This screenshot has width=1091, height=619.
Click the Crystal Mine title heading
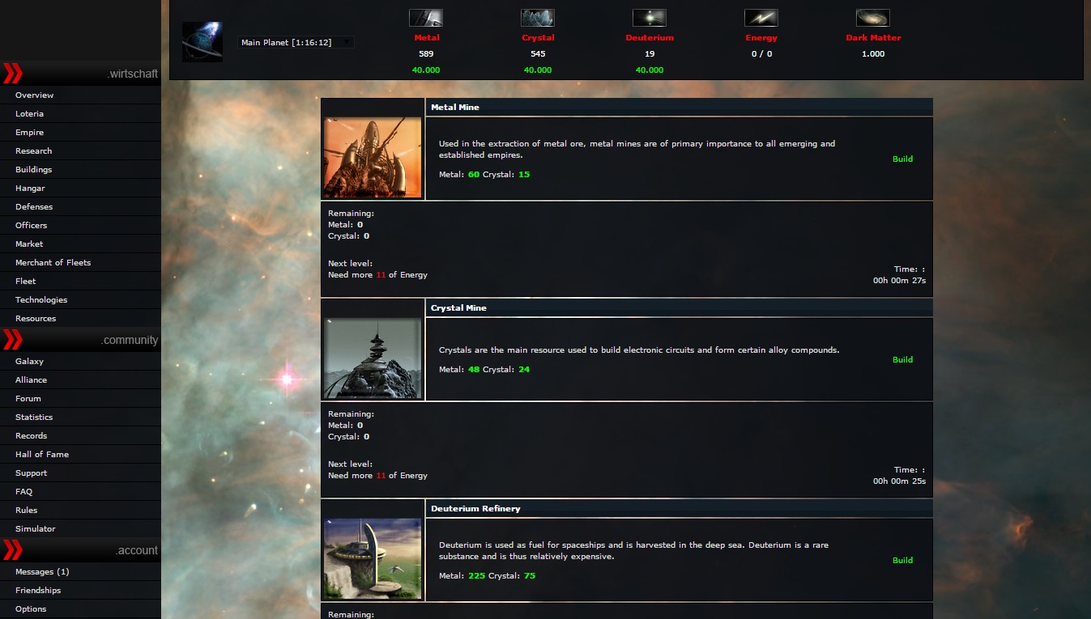point(458,308)
